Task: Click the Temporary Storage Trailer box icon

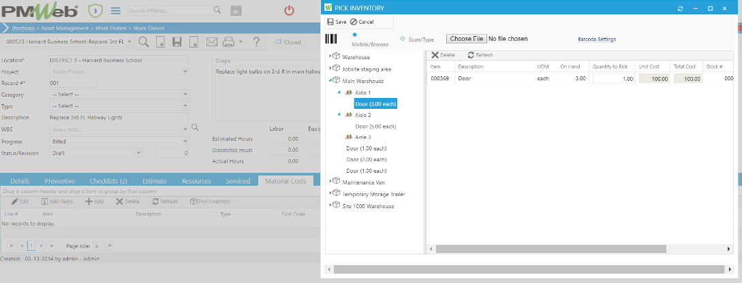Action: click(337, 193)
